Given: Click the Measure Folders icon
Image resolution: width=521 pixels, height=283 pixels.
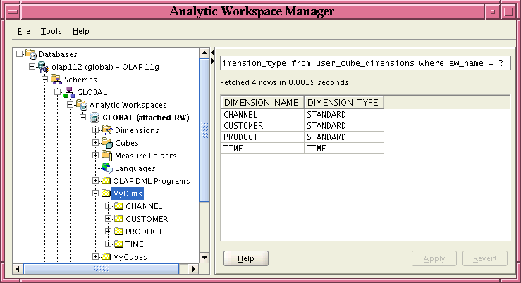Looking at the screenshot, I should [107, 156].
